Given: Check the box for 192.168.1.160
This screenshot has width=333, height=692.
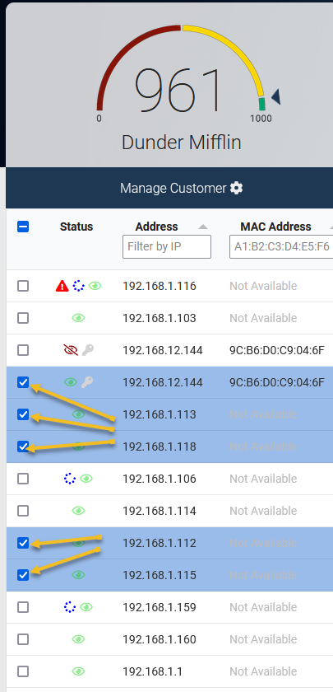Looking at the screenshot, I should (x=23, y=639).
